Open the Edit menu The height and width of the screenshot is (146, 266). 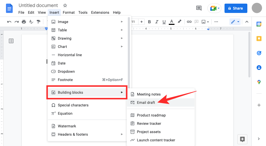(x=31, y=12)
